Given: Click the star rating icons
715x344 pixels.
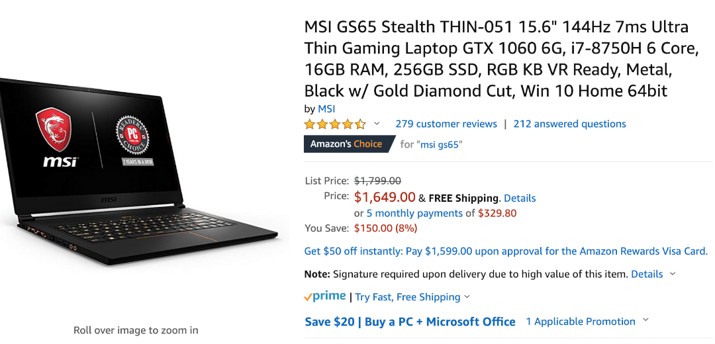Looking at the screenshot, I should pyautogui.click(x=334, y=124).
